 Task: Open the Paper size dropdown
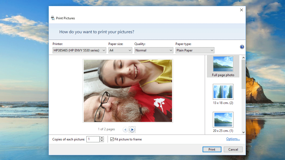[x=120, y=50]
